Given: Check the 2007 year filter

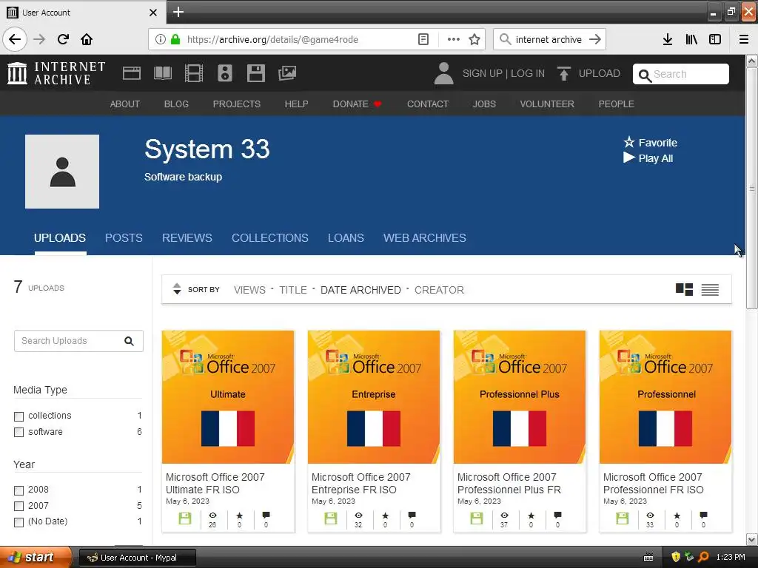Looking at the screenshot, I should [x=19, y=506].
